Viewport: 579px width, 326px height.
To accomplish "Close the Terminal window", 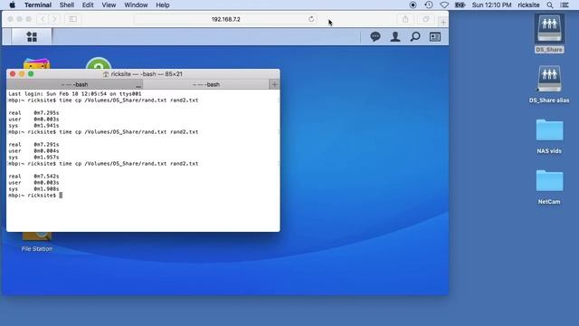I will pos(13,74).
